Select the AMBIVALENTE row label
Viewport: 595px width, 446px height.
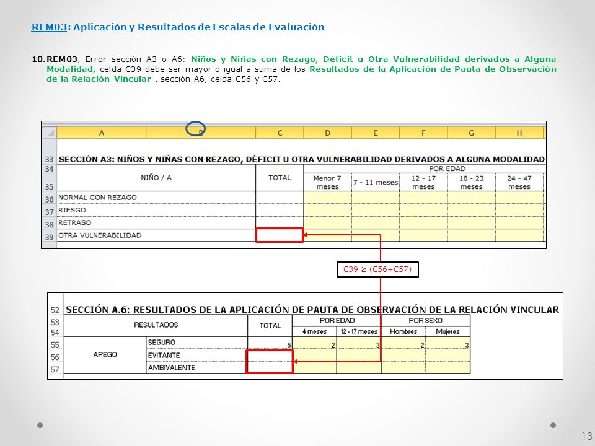coord(197,367)
